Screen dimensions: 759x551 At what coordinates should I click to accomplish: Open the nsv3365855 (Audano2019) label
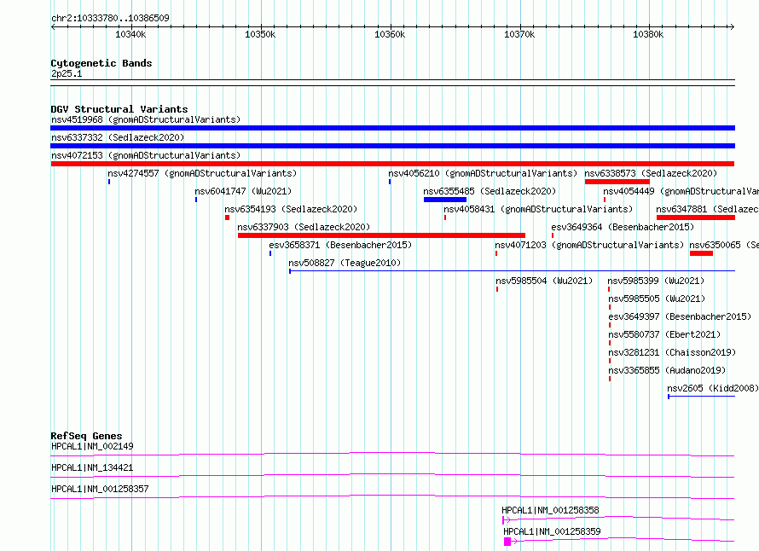(x=667, y=370)
